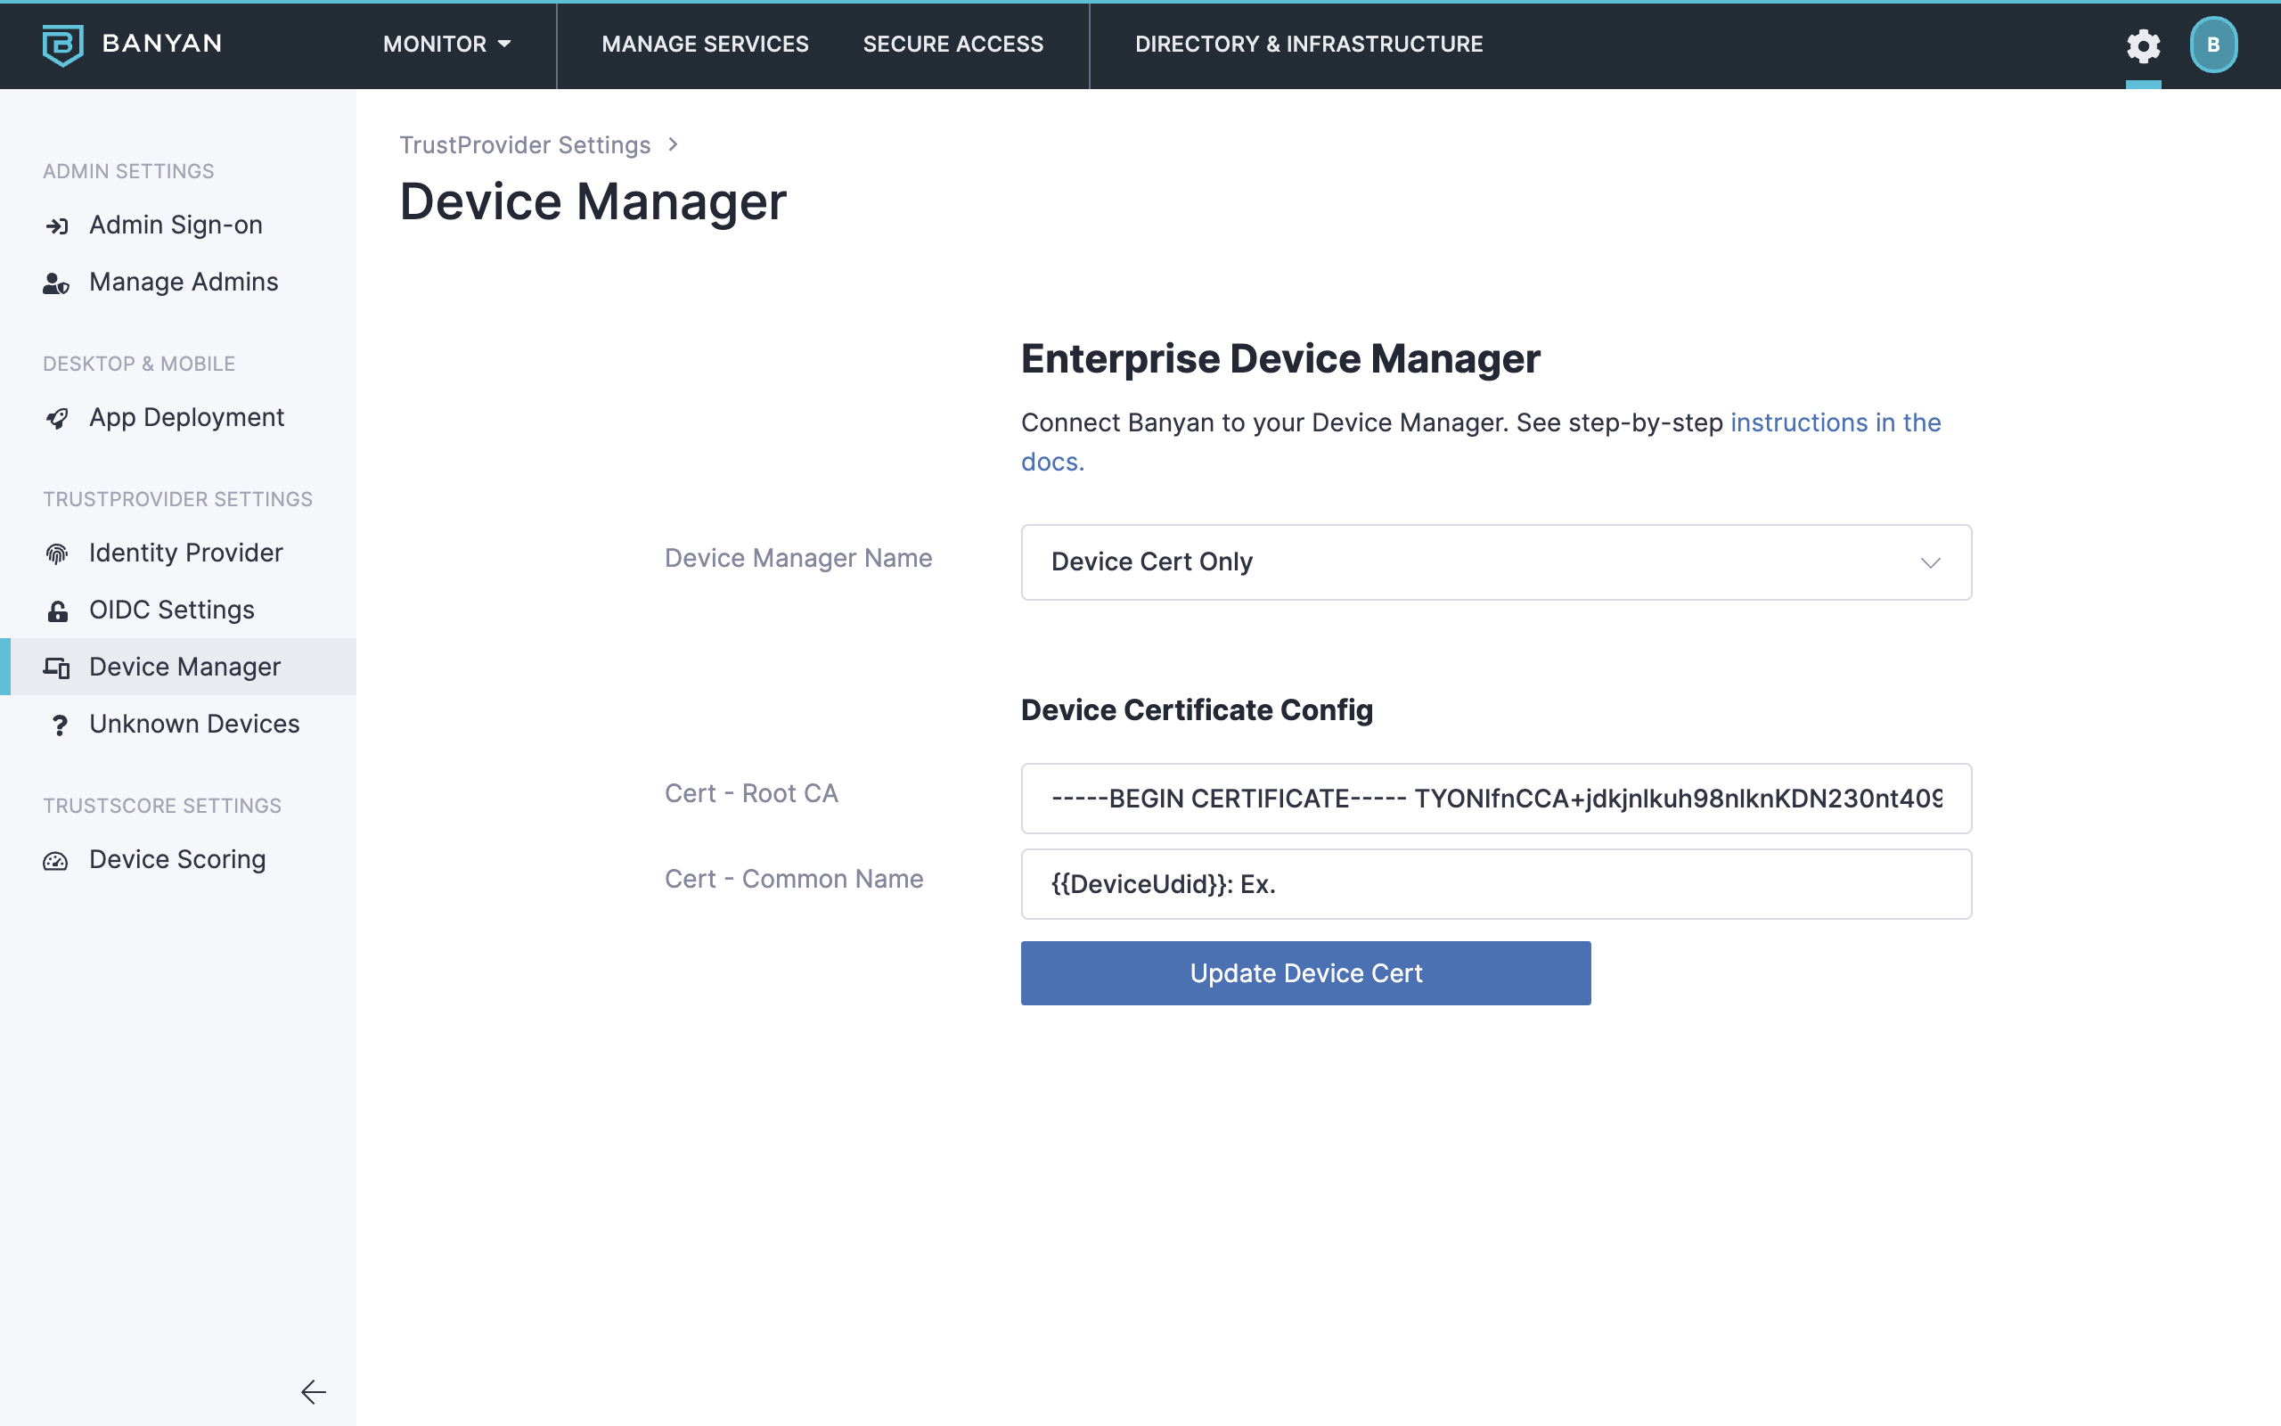2281x1426 pixels.
Task: Click the Manage Admins people icon
Action: (58, 282)
